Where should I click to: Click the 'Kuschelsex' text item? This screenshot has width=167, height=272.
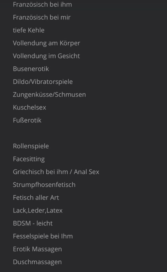[29, 108]
